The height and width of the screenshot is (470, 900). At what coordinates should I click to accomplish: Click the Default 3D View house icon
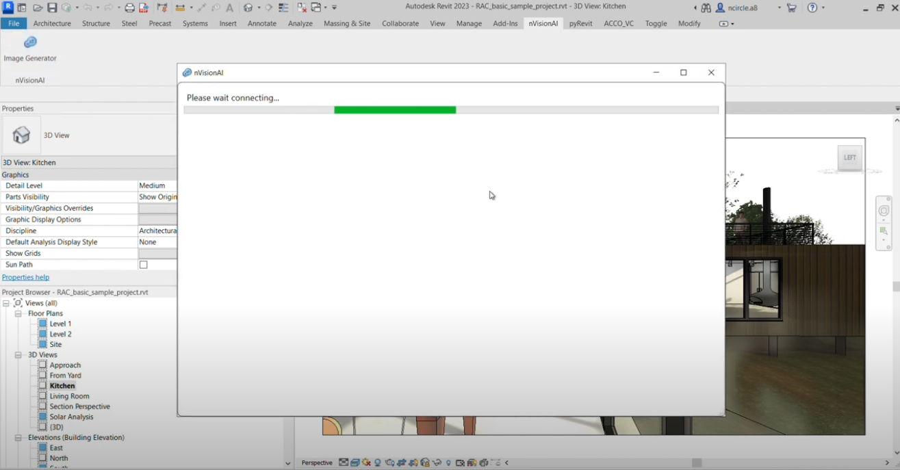(x=248, y=8)
